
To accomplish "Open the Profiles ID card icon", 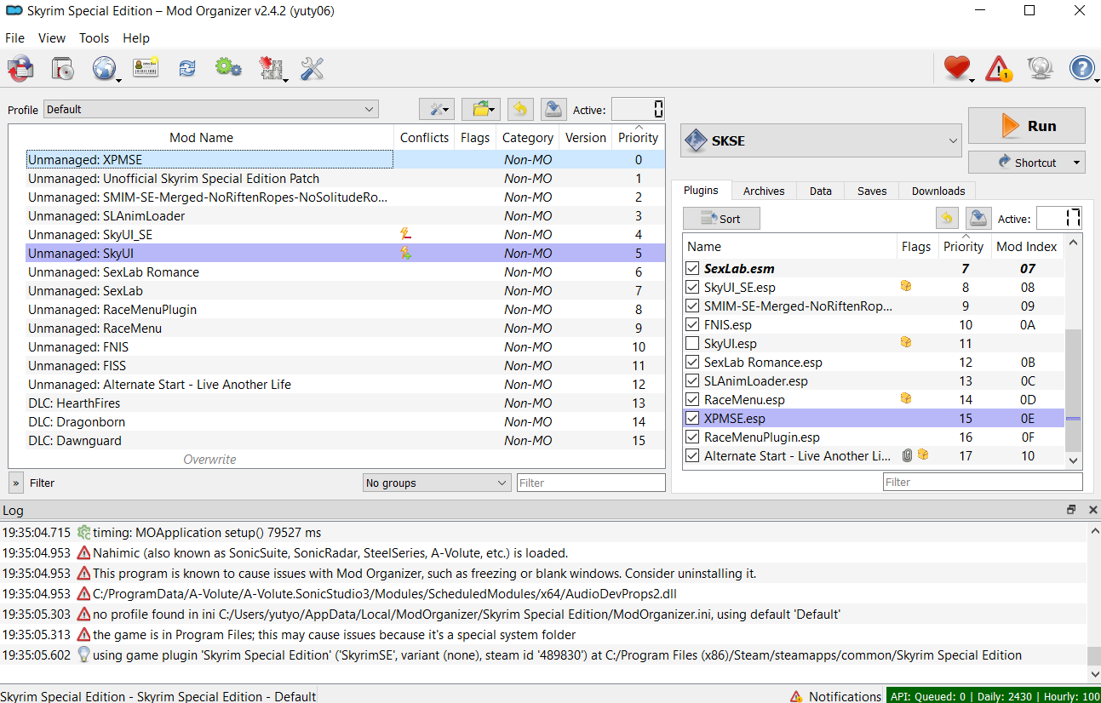I will (x=146, y=68).
